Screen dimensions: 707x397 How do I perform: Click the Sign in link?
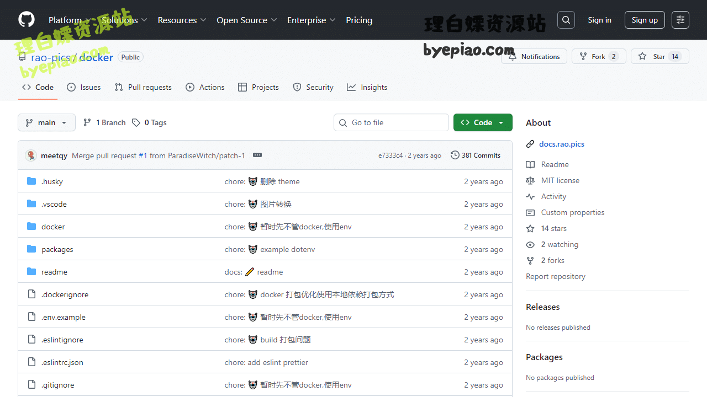[599, 20]
